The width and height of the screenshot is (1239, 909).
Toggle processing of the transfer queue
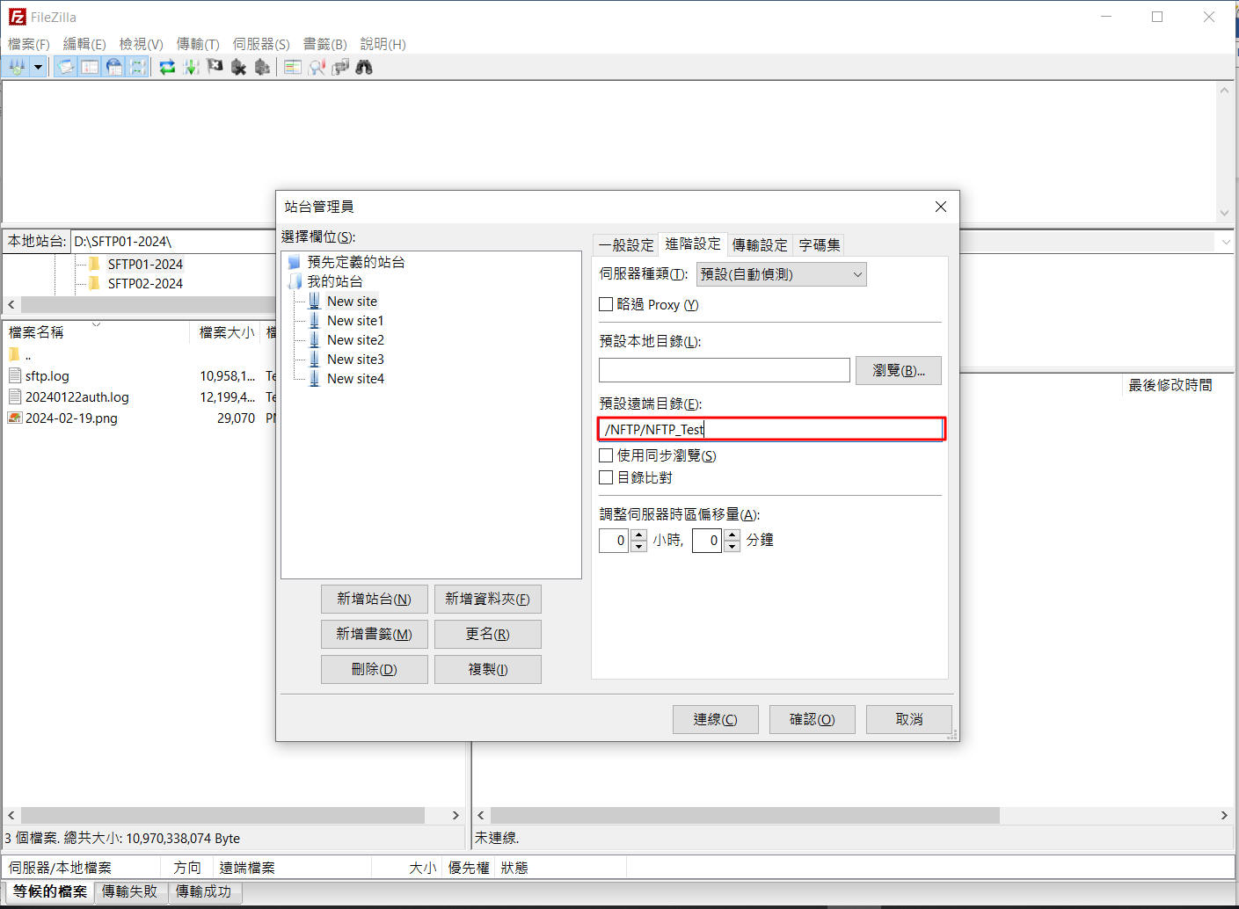[191, 67]
